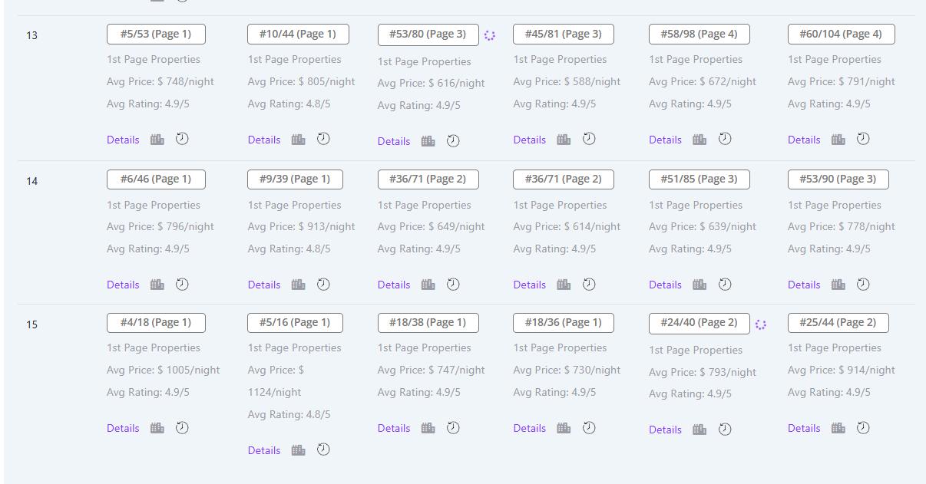Click the row number 14 cell
Screen dimensions: 926x484
pos(32,181)
